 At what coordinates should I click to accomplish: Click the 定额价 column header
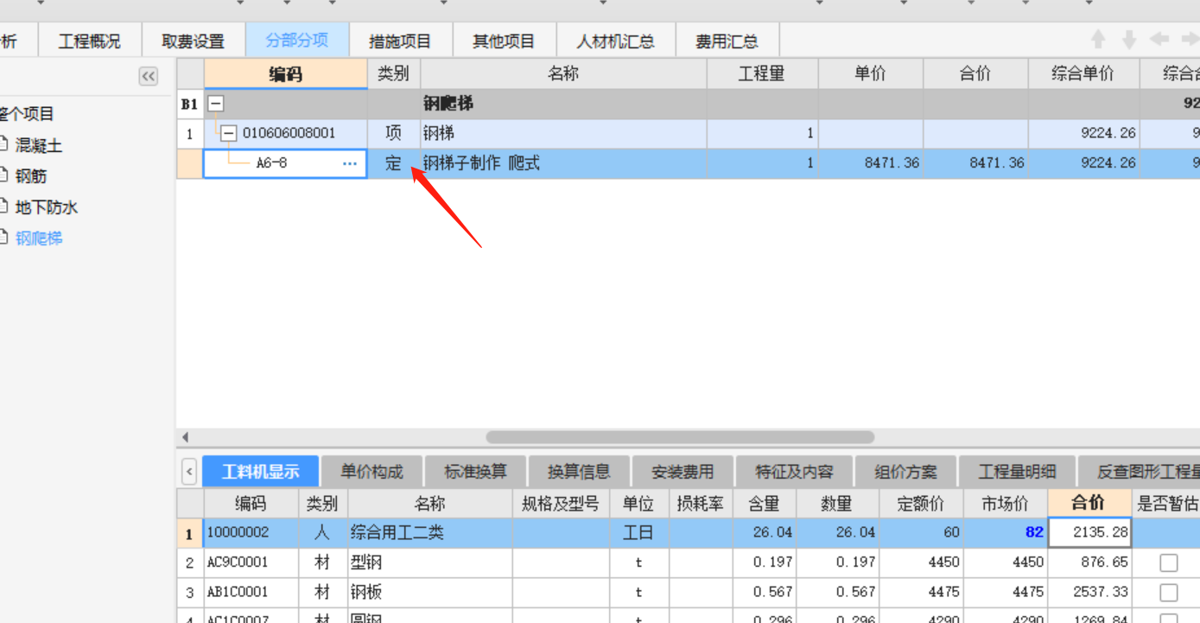[x=921, y=504]
